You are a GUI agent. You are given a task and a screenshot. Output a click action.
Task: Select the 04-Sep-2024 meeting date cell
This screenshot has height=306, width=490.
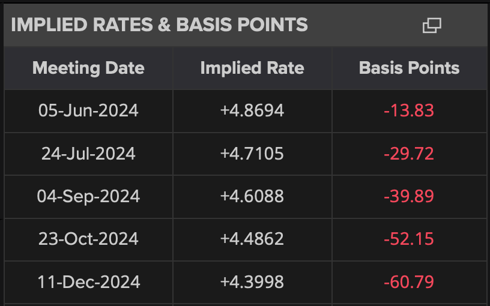88,196
